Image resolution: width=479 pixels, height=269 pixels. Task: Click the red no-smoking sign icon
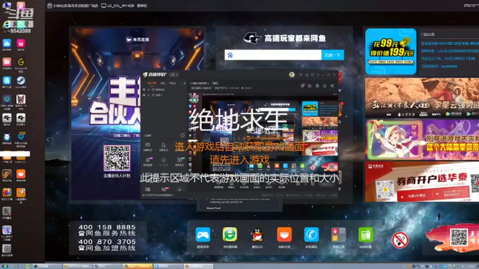click(400, 240)
